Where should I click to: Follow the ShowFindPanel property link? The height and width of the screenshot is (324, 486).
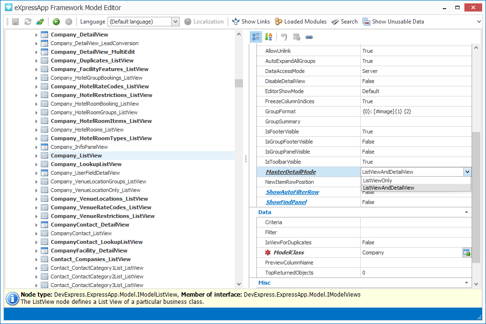click(x=286, y=202)
